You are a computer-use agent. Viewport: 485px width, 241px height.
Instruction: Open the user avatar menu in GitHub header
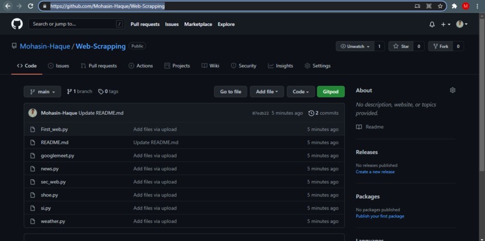click(462, 24)
